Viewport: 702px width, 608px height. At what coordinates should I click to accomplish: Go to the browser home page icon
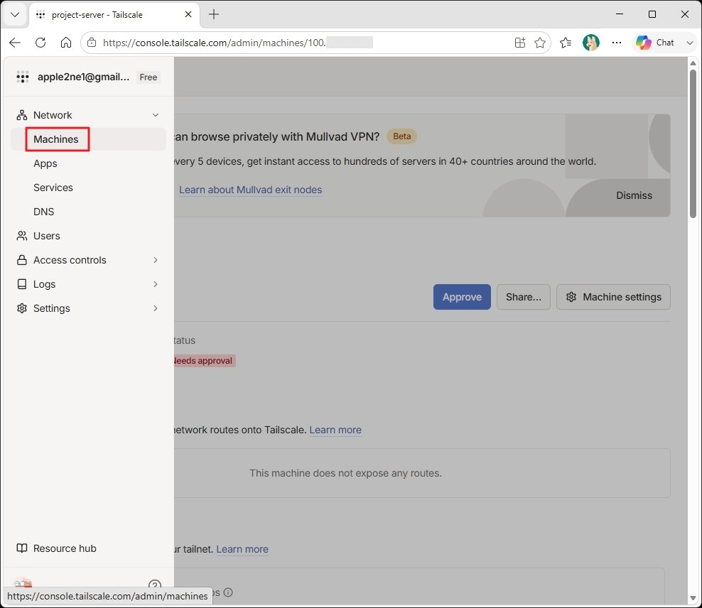[x=66, y=43]
